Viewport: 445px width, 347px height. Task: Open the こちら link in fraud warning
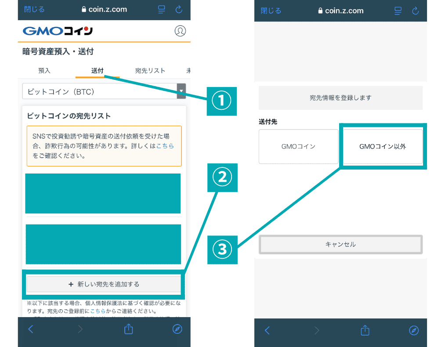pos(165,146)
